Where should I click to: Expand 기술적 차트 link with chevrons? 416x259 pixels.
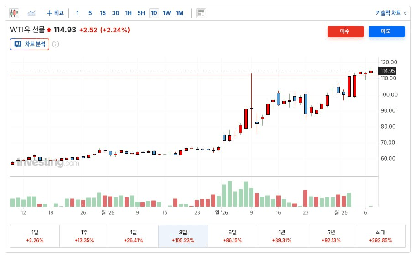[x=390, y=13]
